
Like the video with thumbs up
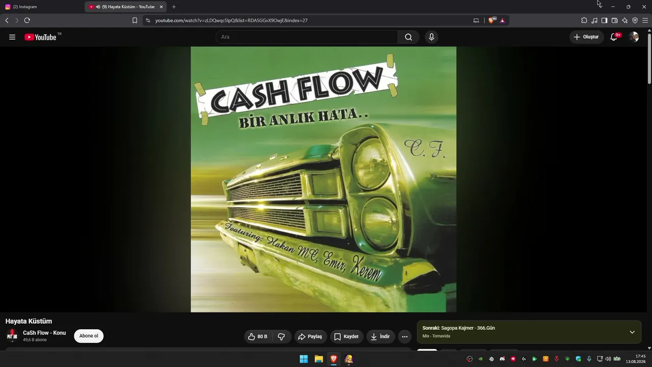coord(258,336)
